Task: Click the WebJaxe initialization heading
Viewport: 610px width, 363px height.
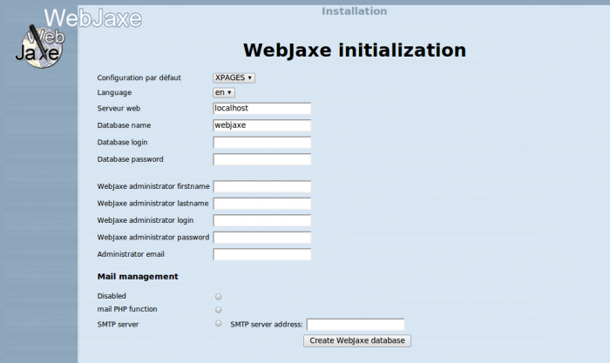Action: tap(354, 50)
